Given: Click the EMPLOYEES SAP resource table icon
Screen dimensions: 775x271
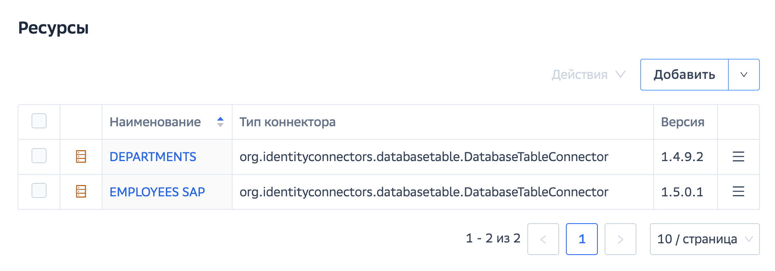Looking at the screenshot, I should click(81, 192).
